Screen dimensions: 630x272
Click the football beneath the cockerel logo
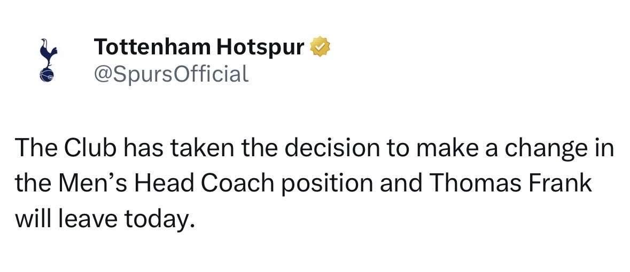[x=46, y=75]
